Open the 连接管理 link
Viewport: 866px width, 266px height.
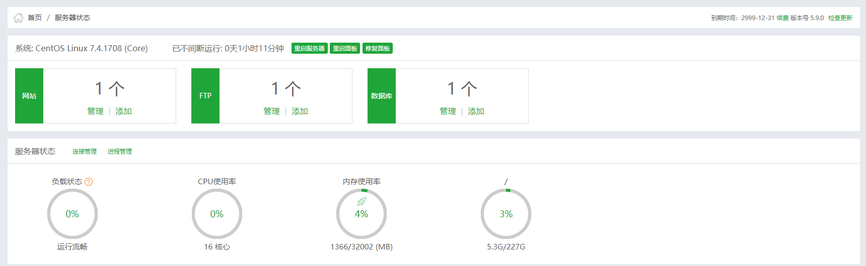[85, 152]
